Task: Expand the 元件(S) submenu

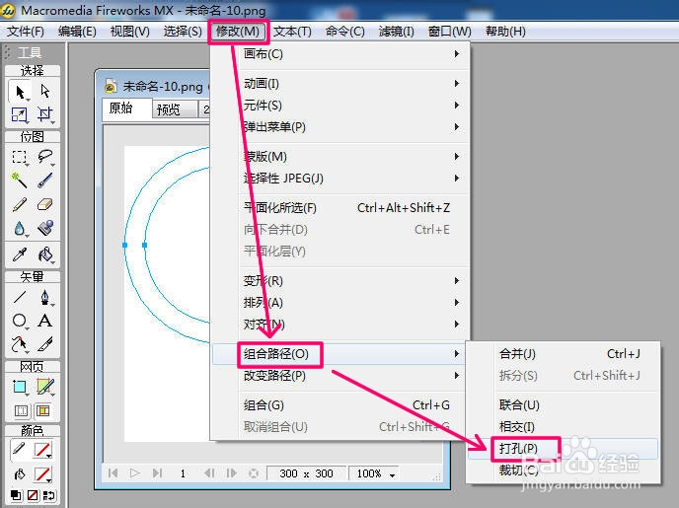Action: (340, 106)
